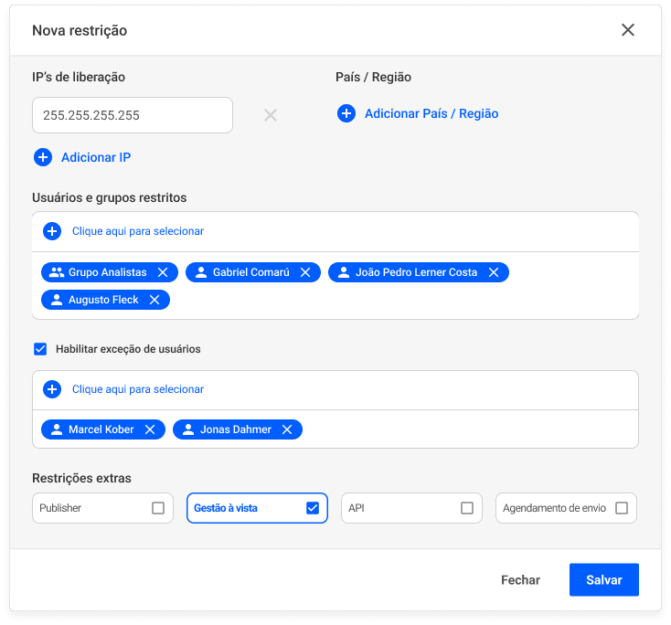Enable the Publisher restriction checkbox
The width and height of the screenshot is (671, 625).
(x=158, y=508)
